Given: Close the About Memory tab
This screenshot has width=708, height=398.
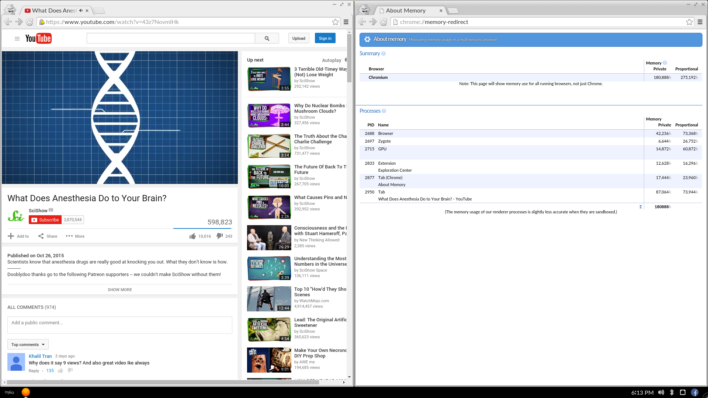Looking at the screenshot, I should click(x=441, y=11).
